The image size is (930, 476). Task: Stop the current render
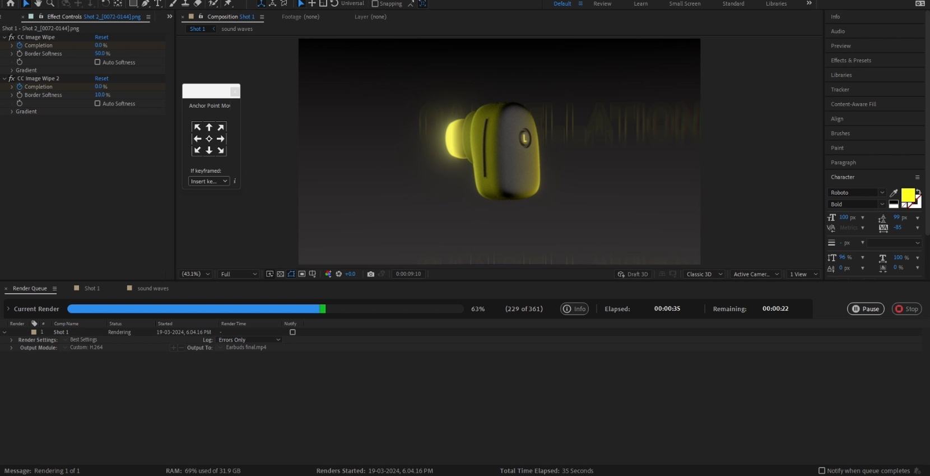click(906, 309)
